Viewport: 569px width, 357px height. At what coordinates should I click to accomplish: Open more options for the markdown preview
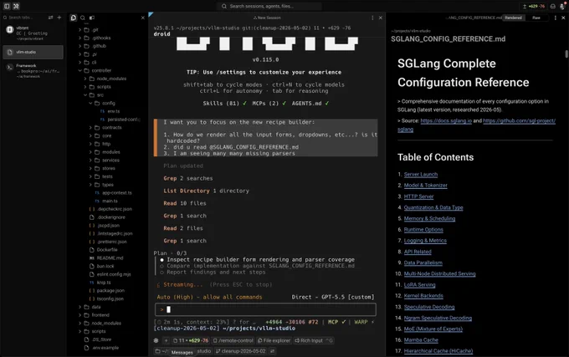[556, 18]
